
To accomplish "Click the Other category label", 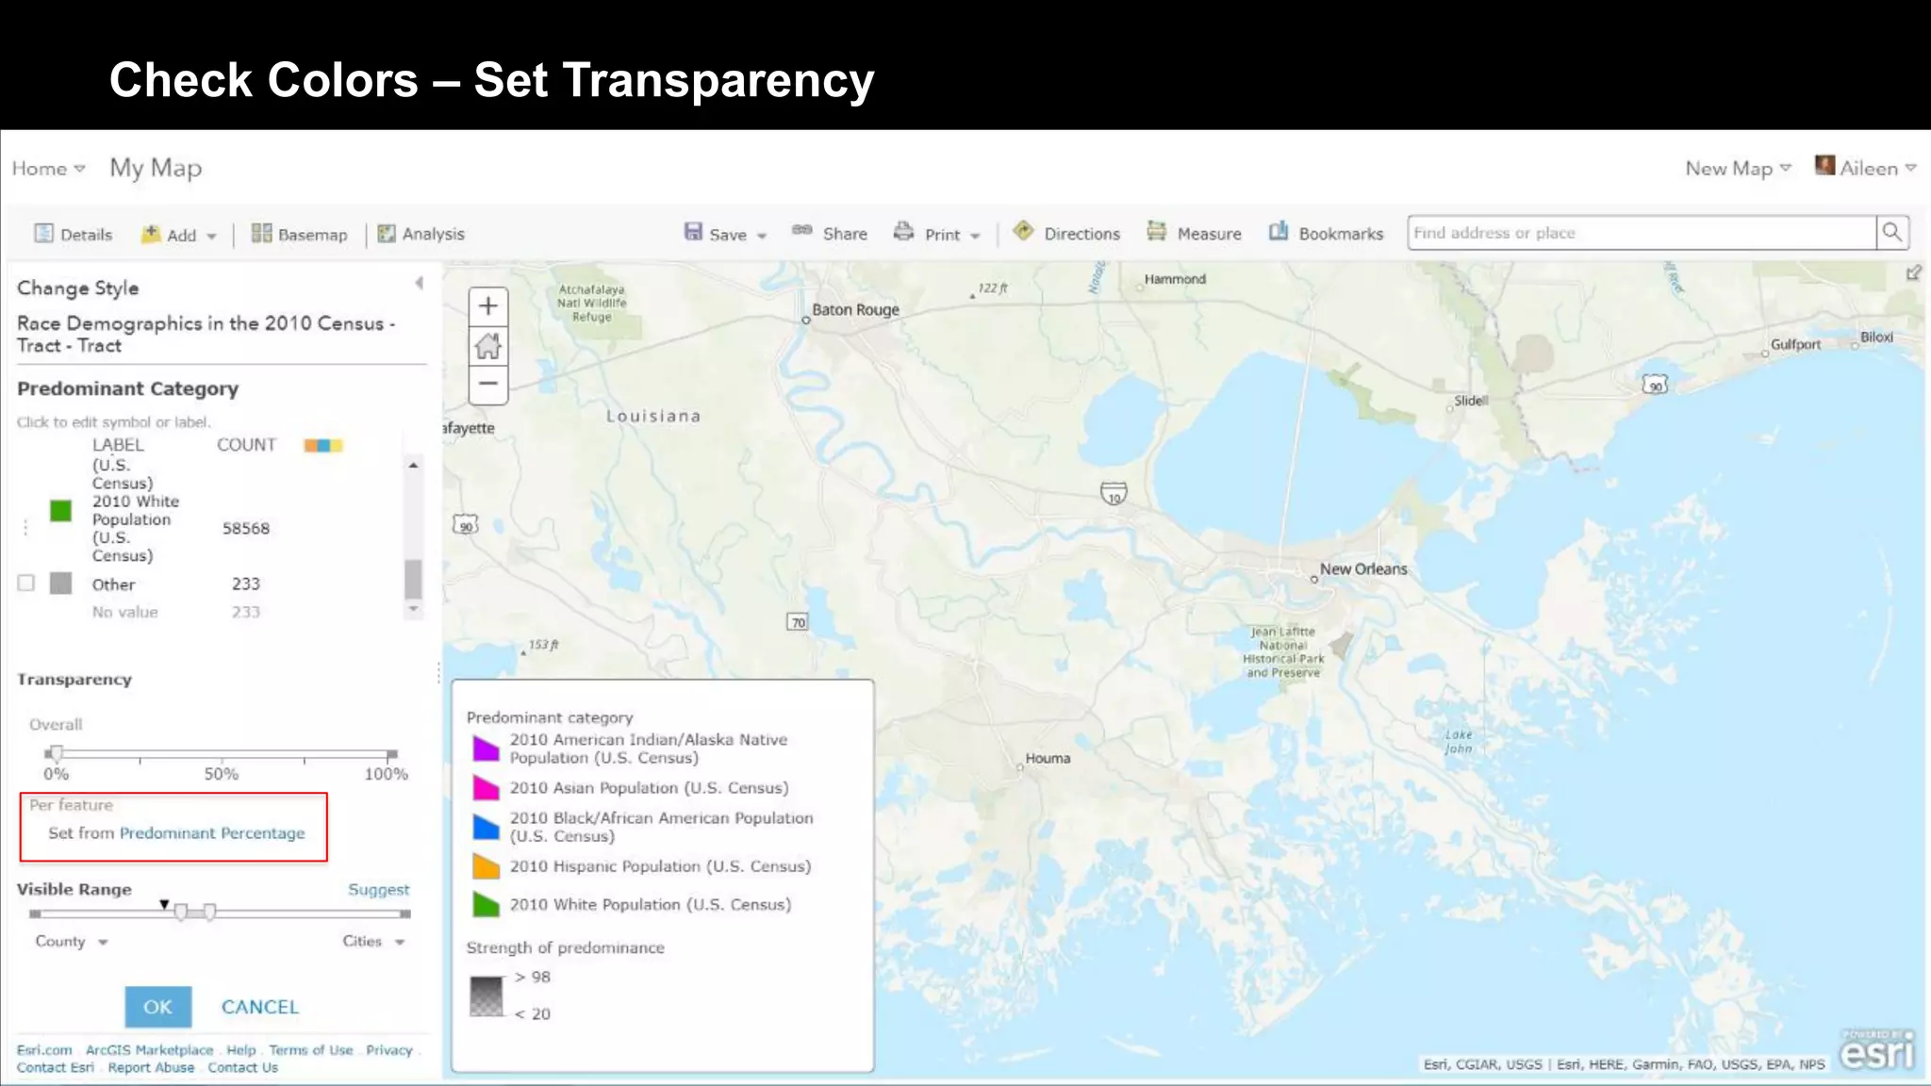I will [x=113, y=584].
